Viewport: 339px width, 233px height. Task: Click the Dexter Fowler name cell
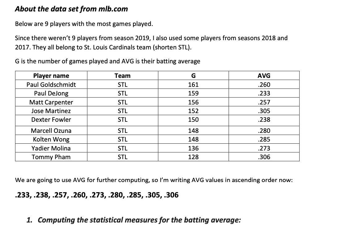point(51,120)
